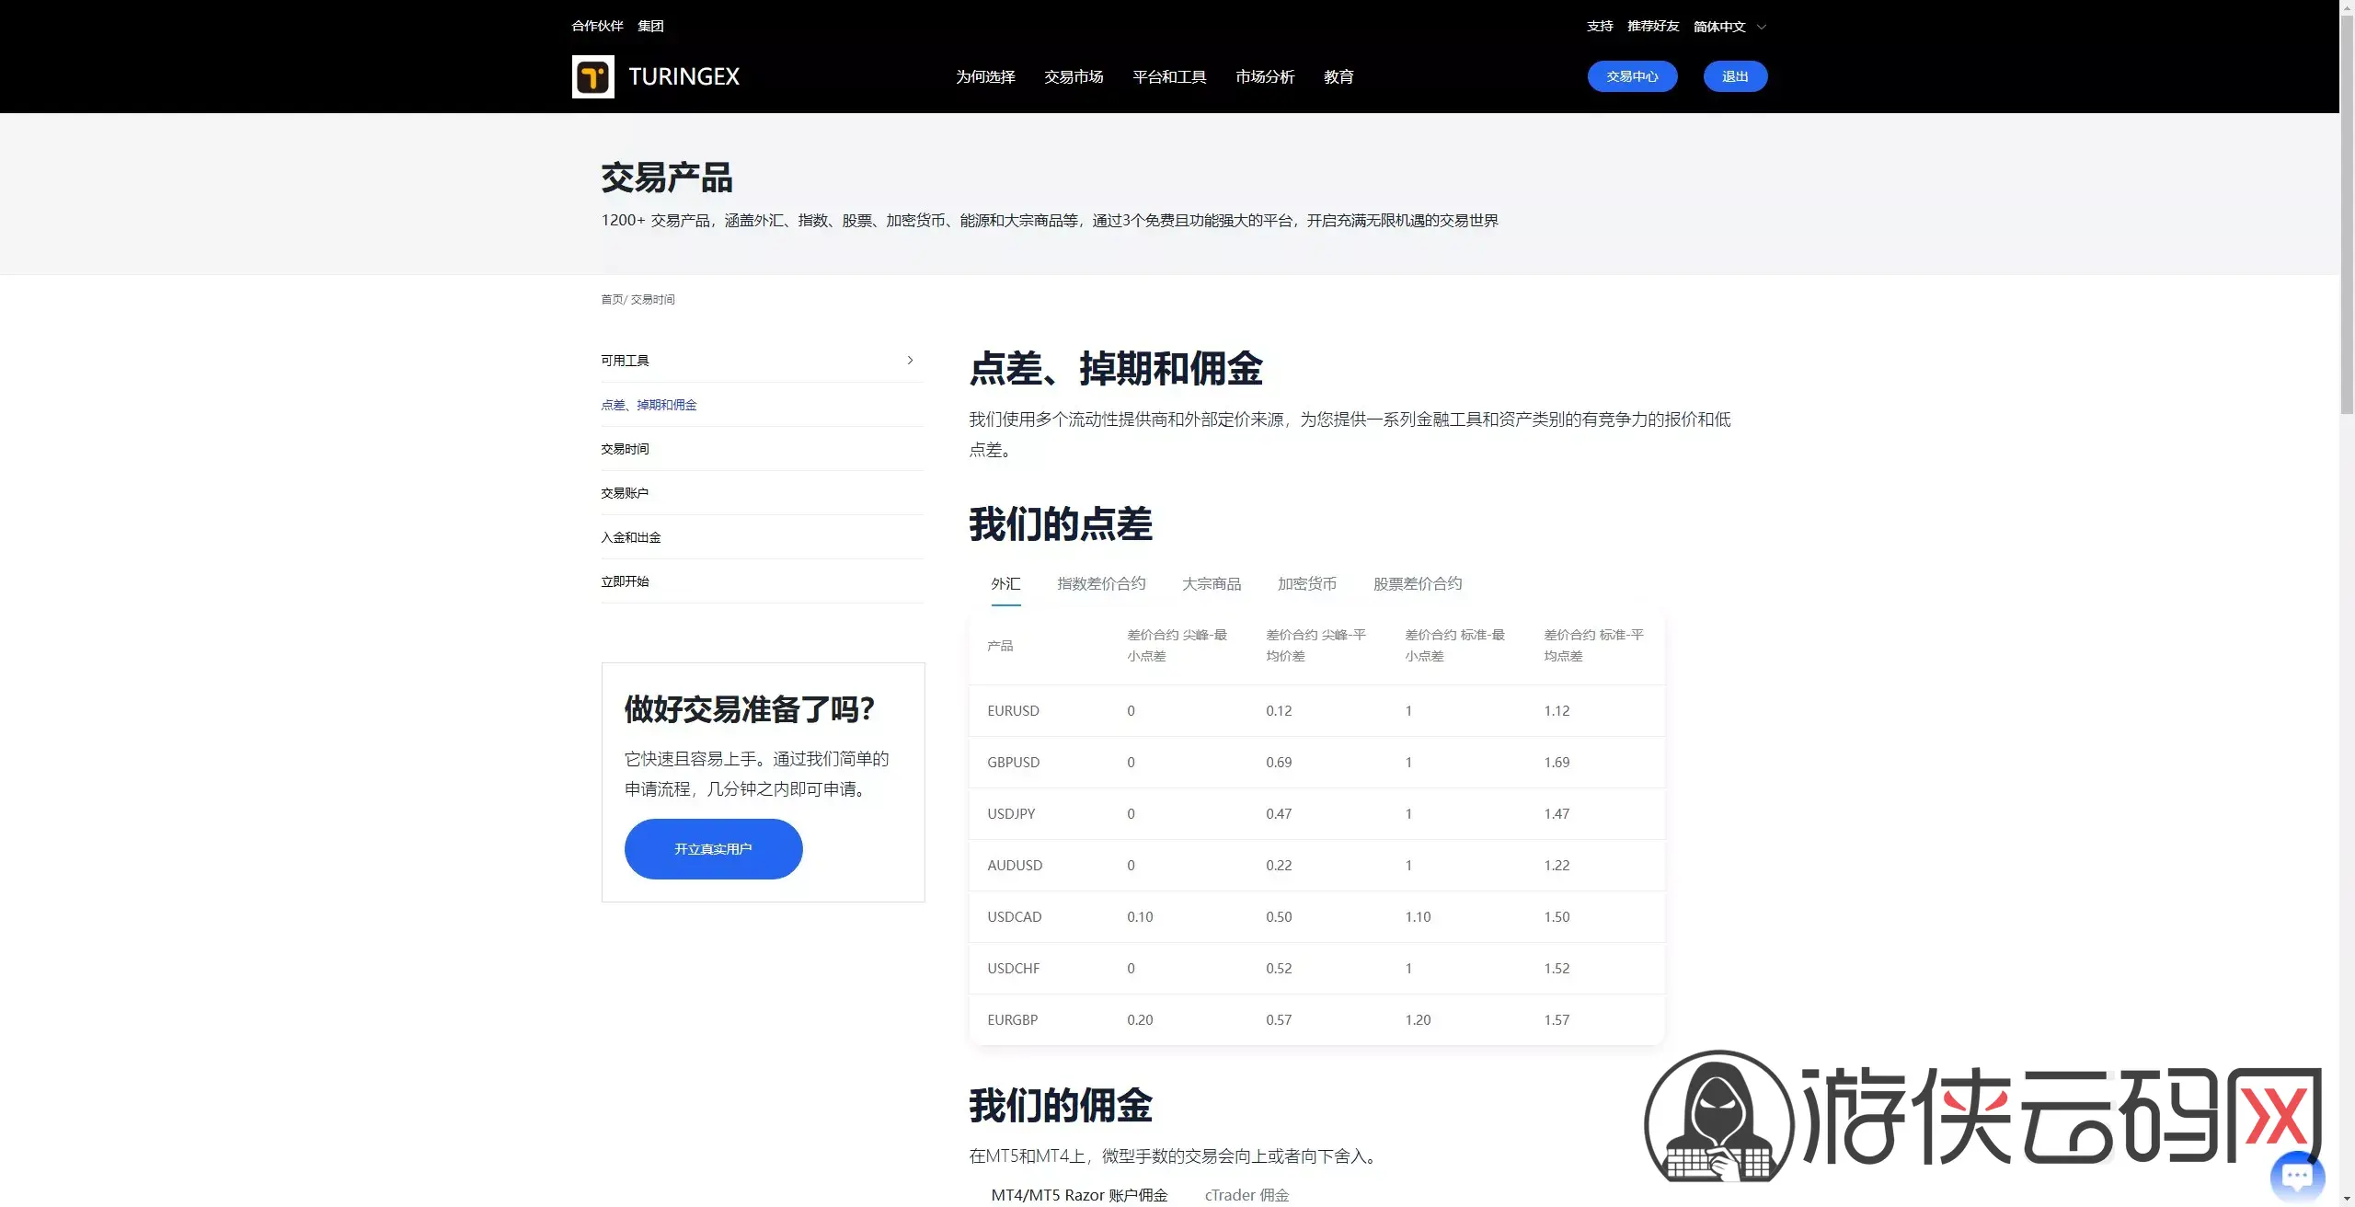2355x1207 pixels.
Task: Open the live chat bubble icon
Action: pyautogui.click(x=2297, y=1176)
